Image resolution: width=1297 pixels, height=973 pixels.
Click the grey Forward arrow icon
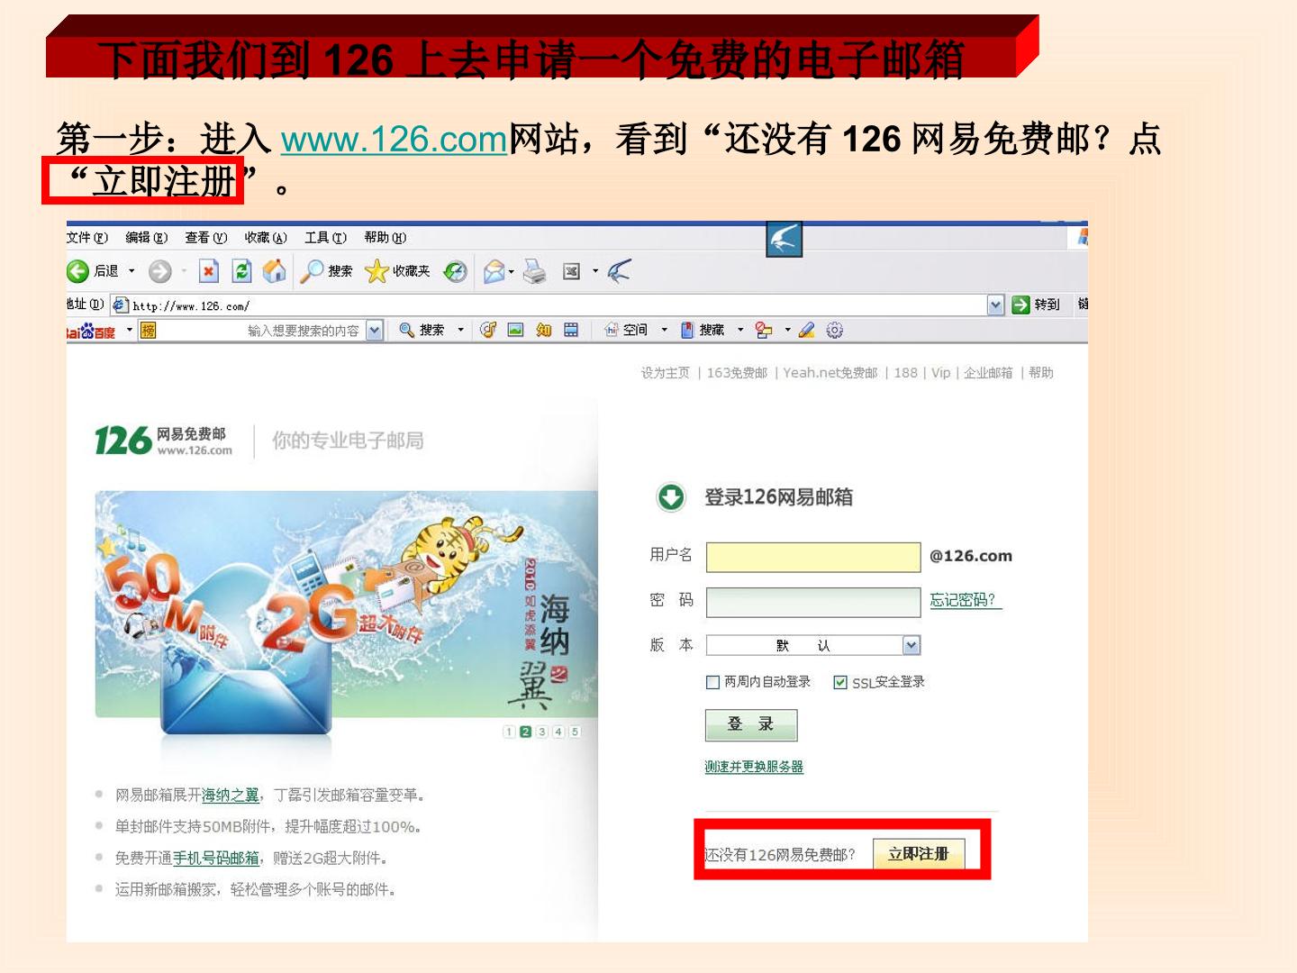coord(159,271)
